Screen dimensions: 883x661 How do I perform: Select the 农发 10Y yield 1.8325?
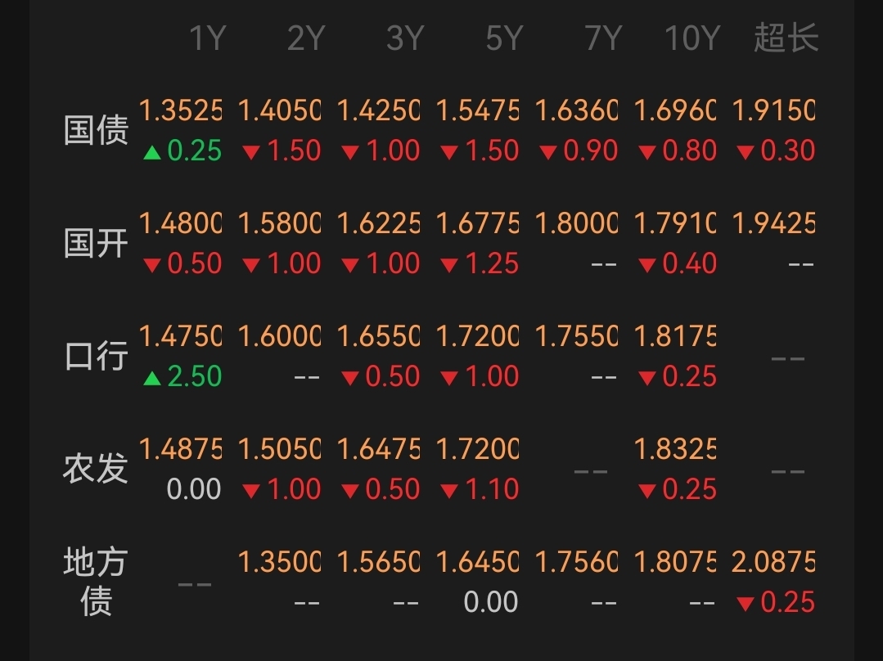point(675,449)
